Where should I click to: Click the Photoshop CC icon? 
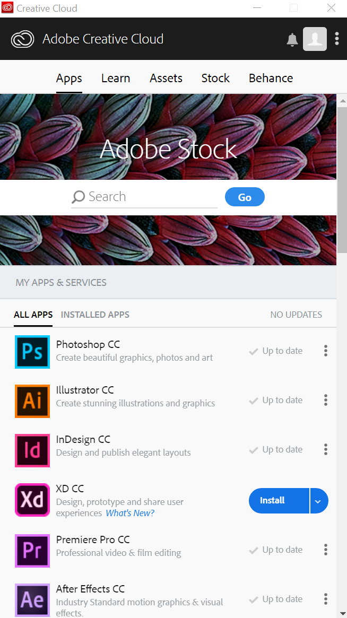tap(32, 352)
